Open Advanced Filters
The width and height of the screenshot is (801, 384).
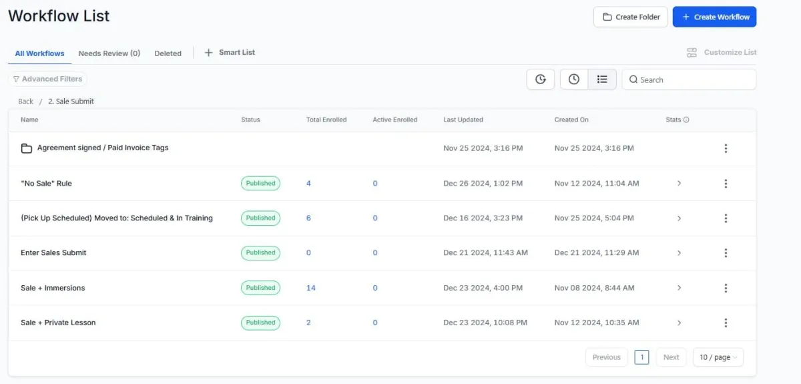tap(47, 79)
